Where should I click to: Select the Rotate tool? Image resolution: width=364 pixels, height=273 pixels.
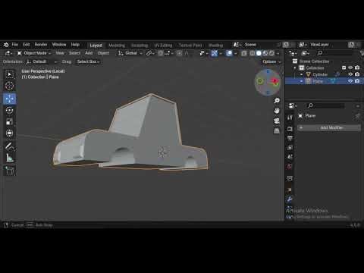click(10, 110)
